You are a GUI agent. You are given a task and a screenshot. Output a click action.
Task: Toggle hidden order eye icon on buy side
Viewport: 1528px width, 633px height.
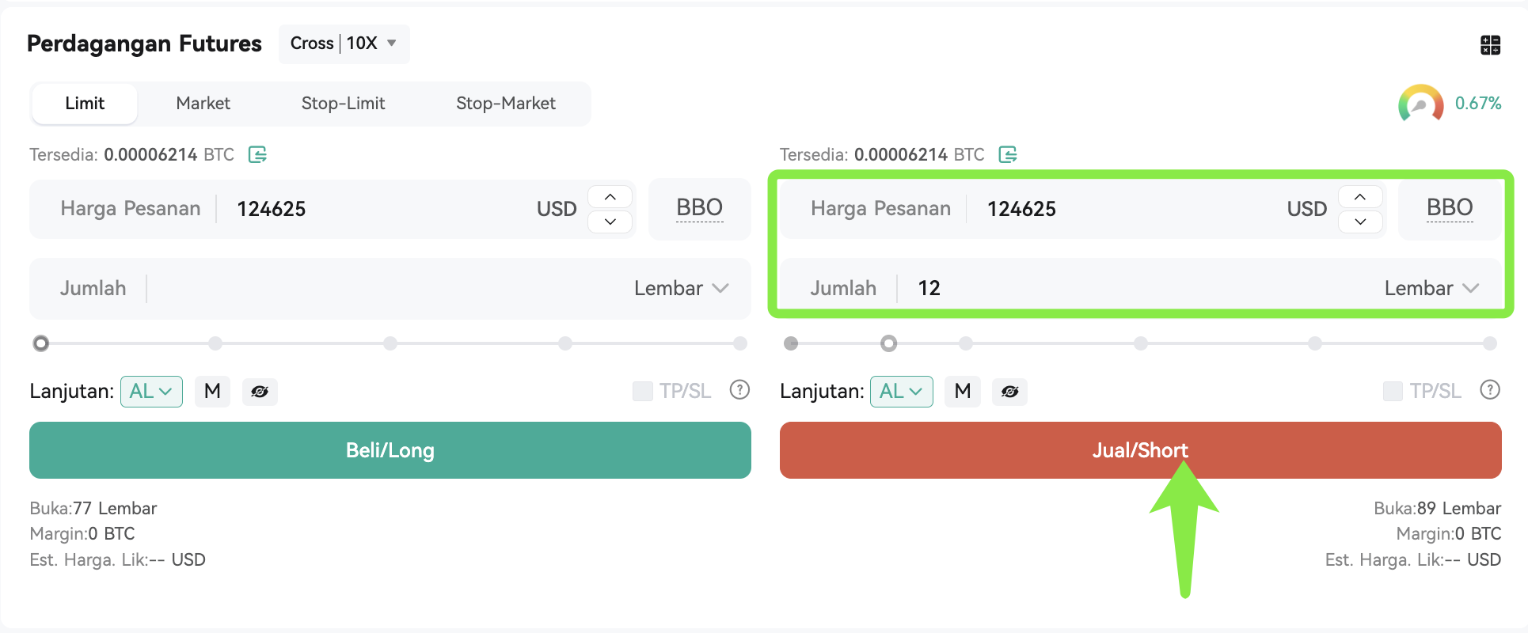(x=260, y=392)
